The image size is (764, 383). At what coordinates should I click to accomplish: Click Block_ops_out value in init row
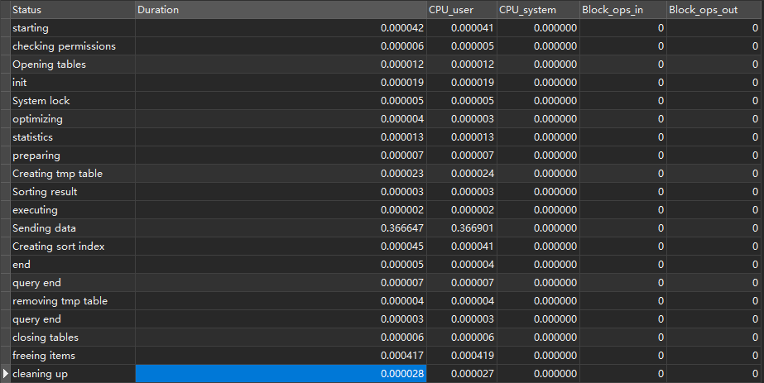[x=755, y=83]
